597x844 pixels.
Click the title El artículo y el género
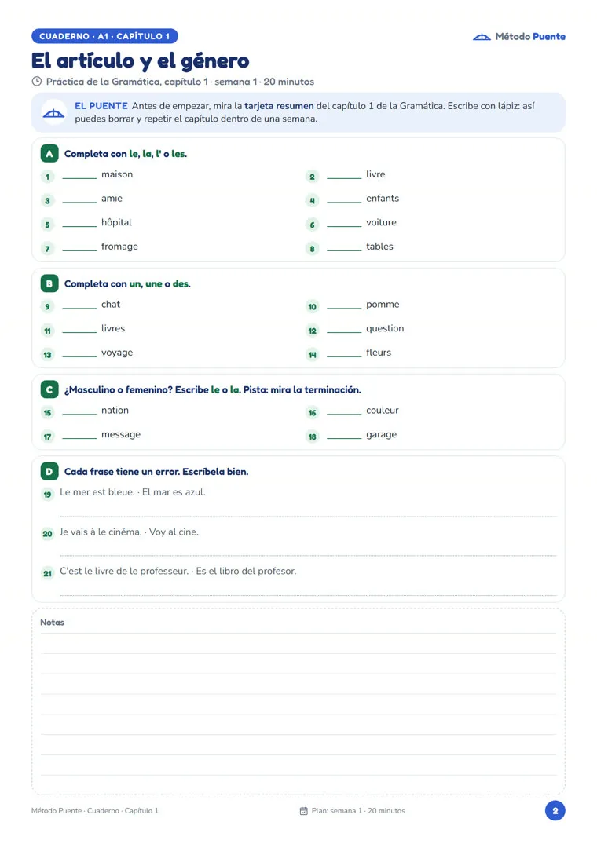pyautogui.click(x=140, y=60)
